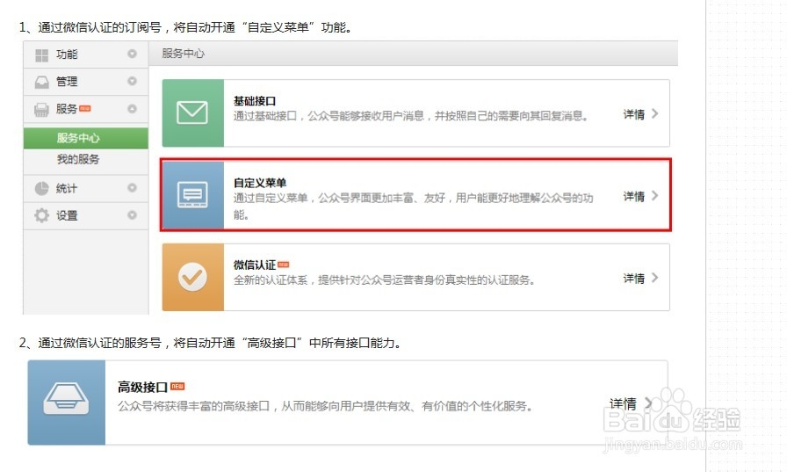Click step 1 text about 订阅号

click(x=185, y=27)
